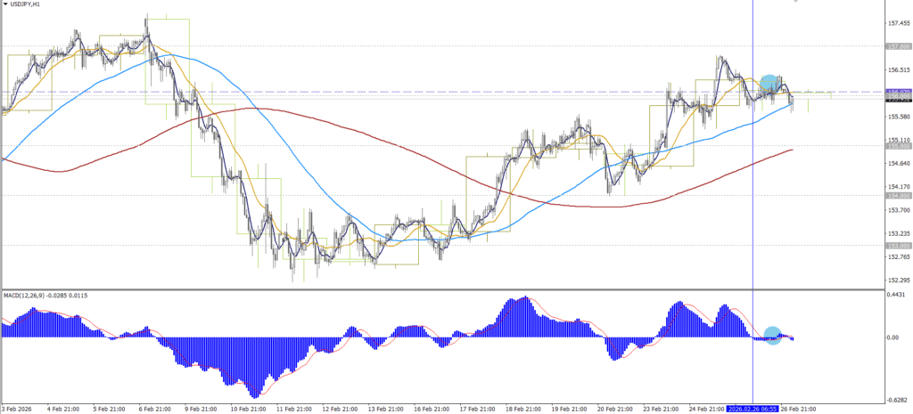Click the 0.00 level on MACD scale
This screenshot has width=913, height=414.
point(894,337)
